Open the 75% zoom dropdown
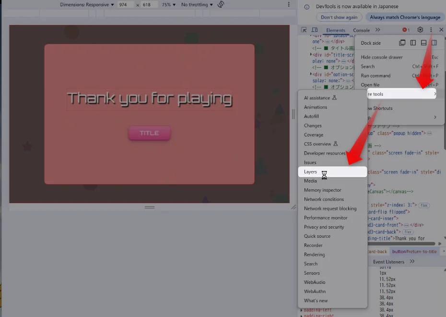 [168, 4]
